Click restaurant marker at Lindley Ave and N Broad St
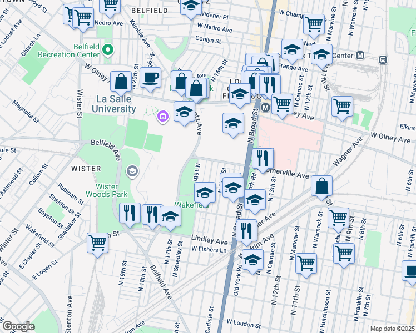The width and height of the screenshot is (416, 333). tap(246, 233)
